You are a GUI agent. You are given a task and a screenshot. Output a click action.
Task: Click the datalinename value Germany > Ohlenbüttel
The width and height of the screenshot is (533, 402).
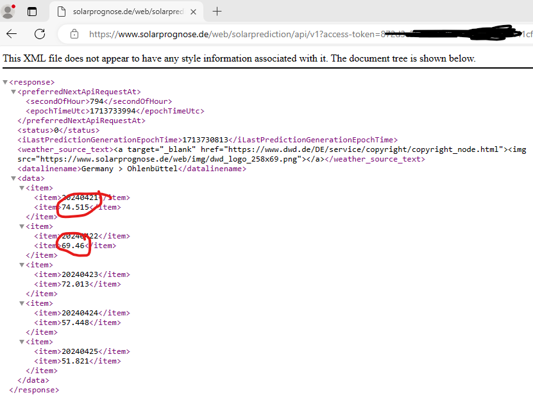(130, 169)
